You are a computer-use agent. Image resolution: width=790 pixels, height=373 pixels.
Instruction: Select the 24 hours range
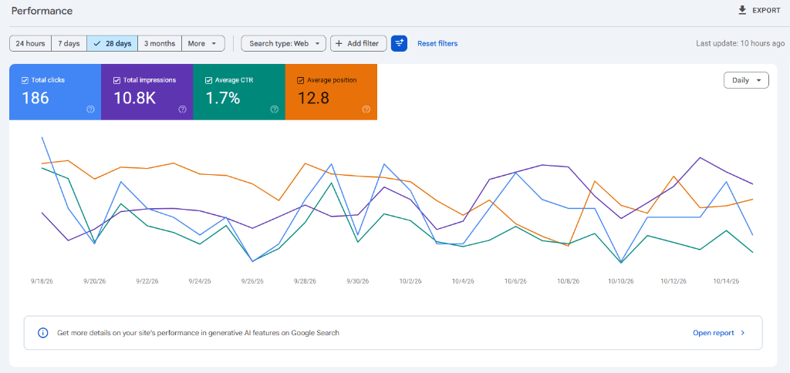[30, 43]
